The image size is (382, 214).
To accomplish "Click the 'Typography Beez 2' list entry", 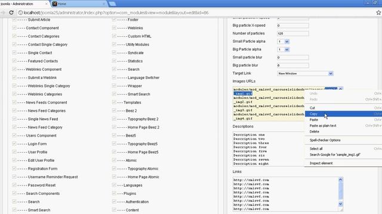I will point(143,119).
